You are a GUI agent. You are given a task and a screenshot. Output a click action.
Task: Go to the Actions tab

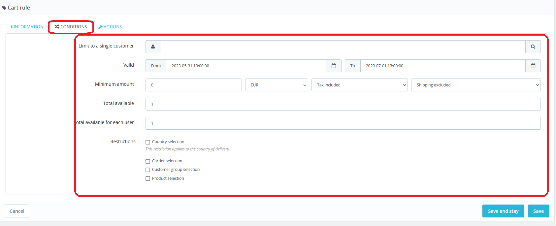(110, 27)
